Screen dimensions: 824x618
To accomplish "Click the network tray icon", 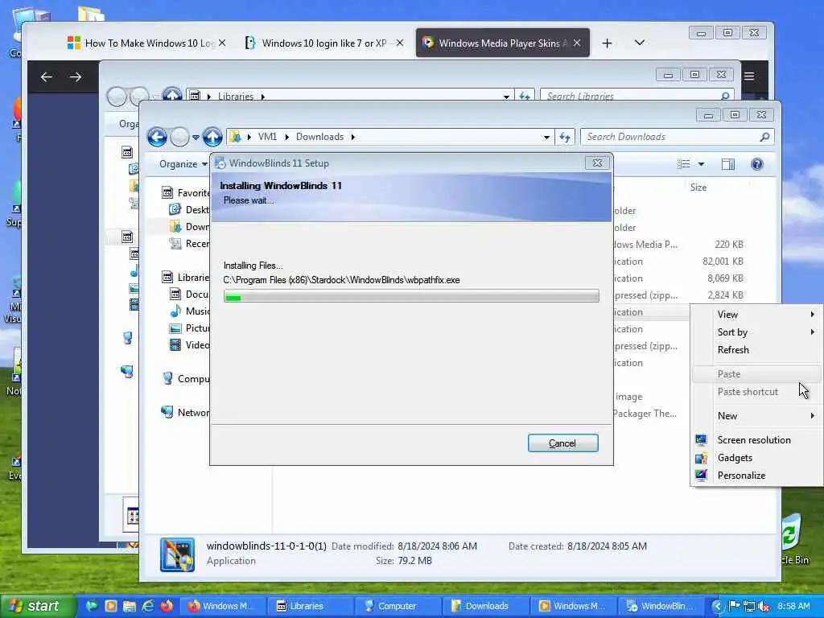I will point(749,606).
